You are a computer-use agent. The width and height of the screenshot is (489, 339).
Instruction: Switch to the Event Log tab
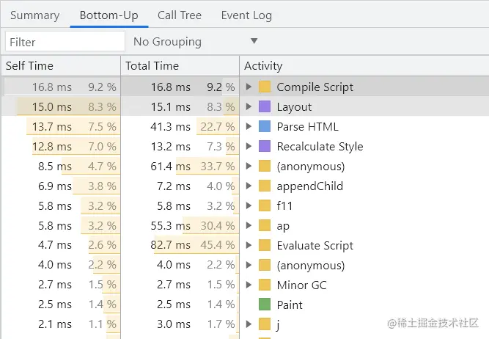point(246,15)
